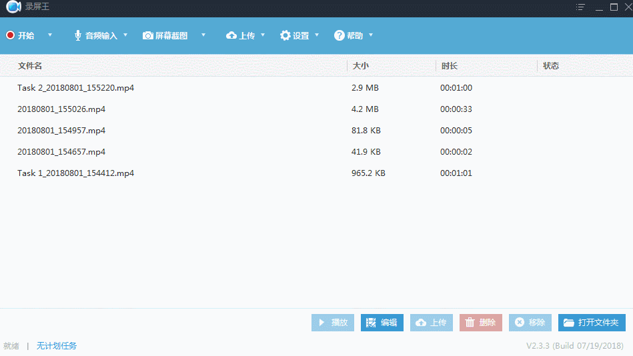Click the app logo in title bar
This screenshot has height=356, width=633.
13,7
